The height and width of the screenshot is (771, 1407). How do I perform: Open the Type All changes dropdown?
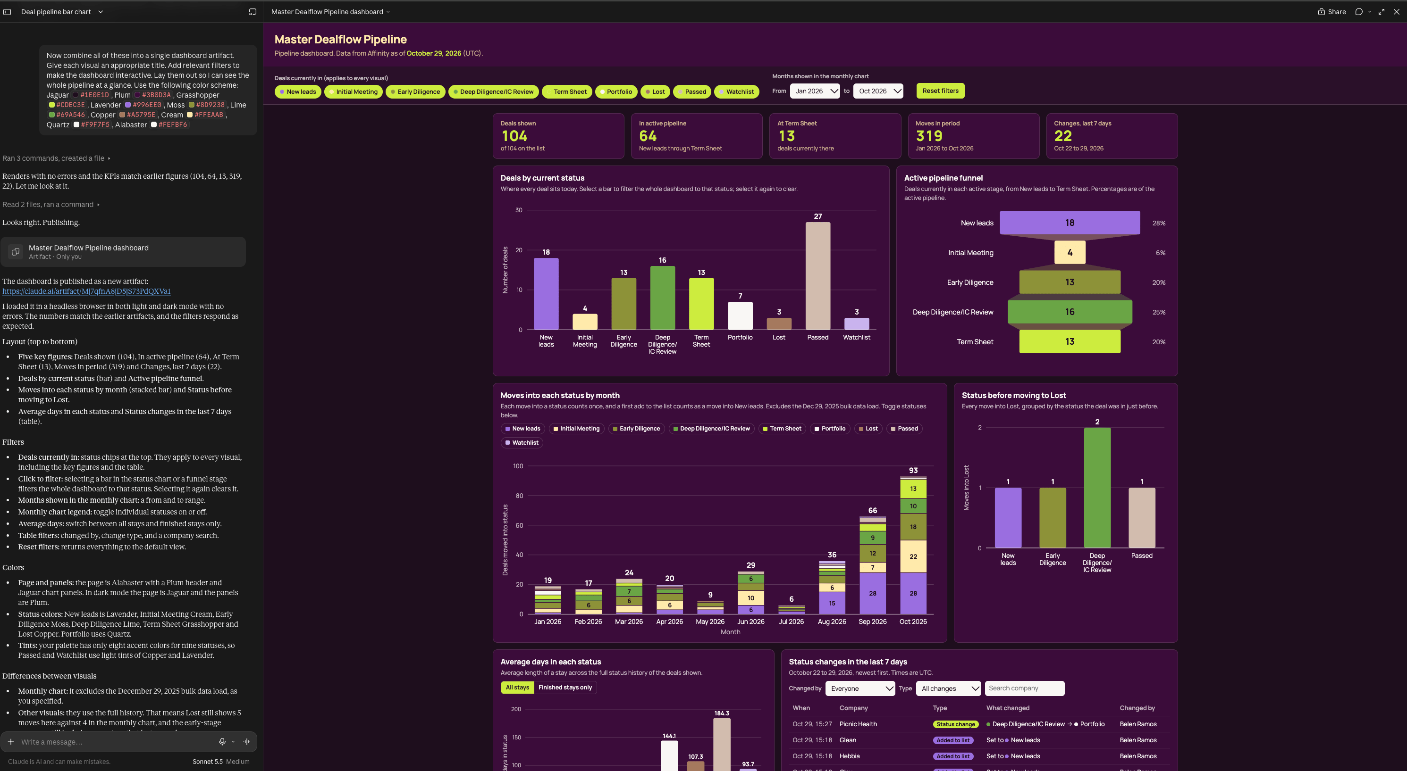click(x=948, y=688)
